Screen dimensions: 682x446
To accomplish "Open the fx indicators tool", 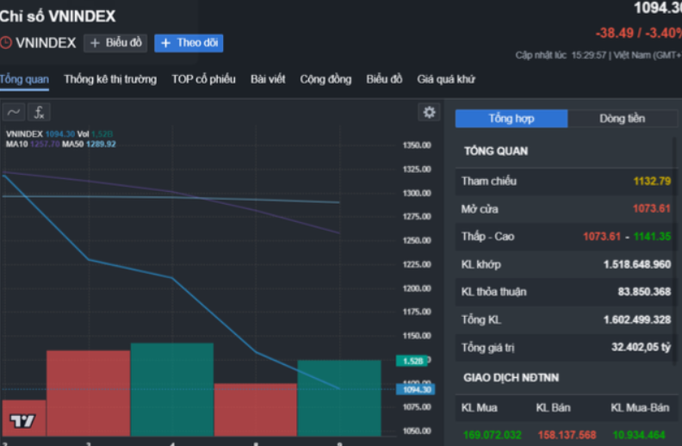I will (x=40, y=112).
